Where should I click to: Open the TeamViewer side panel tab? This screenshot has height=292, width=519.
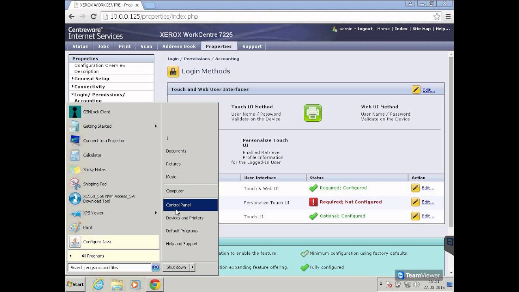(449, 245)
